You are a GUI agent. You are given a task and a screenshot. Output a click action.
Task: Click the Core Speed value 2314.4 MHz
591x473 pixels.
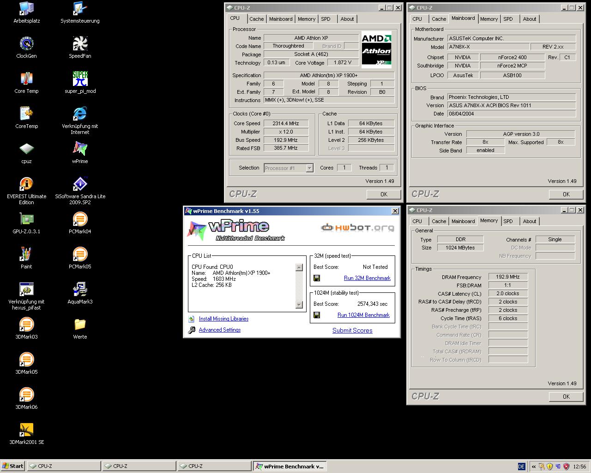click(x=286, y=123)
